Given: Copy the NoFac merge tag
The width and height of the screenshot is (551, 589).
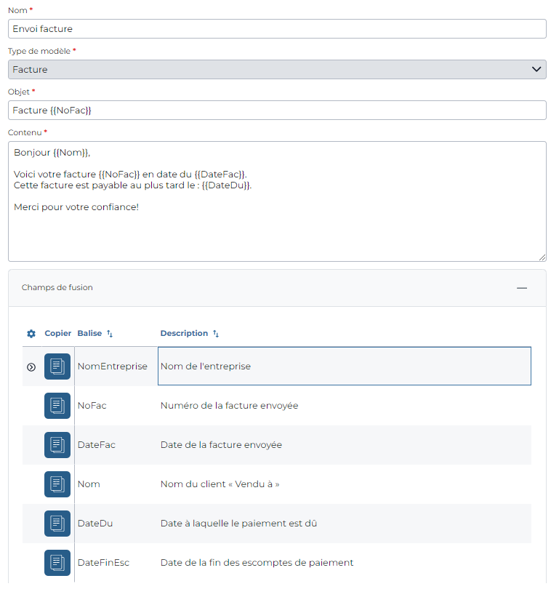Looking at the screenshot, I should point(57,406).
